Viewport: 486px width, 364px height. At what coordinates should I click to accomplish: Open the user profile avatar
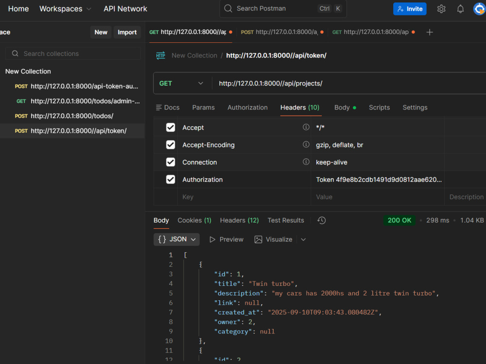point(480,9)
